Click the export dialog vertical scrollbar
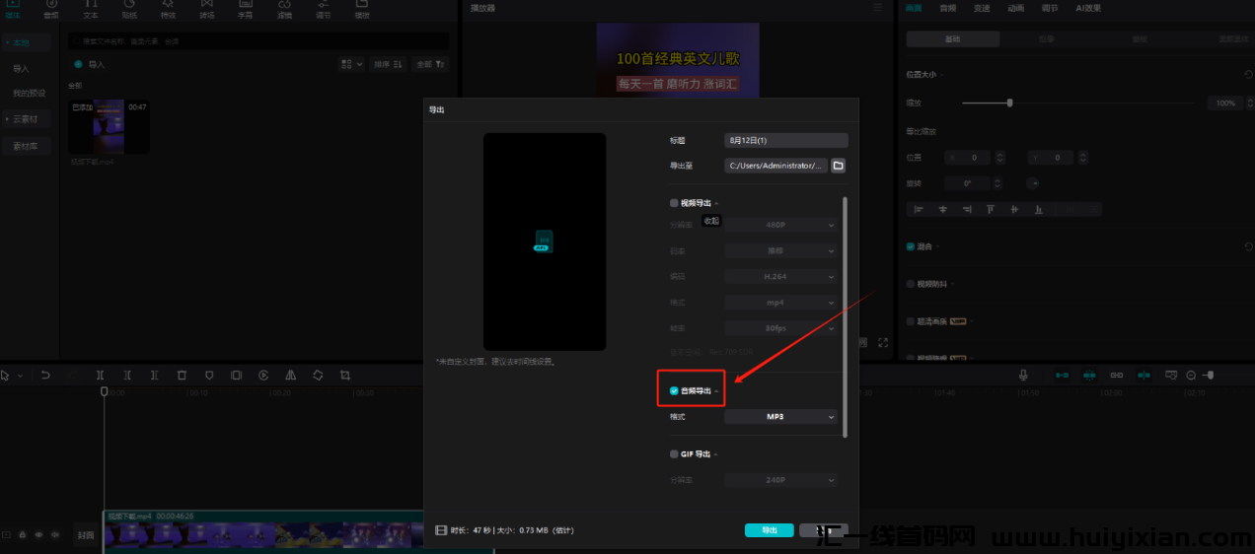This screenshot has height=554, width=1255. [845, 315]
